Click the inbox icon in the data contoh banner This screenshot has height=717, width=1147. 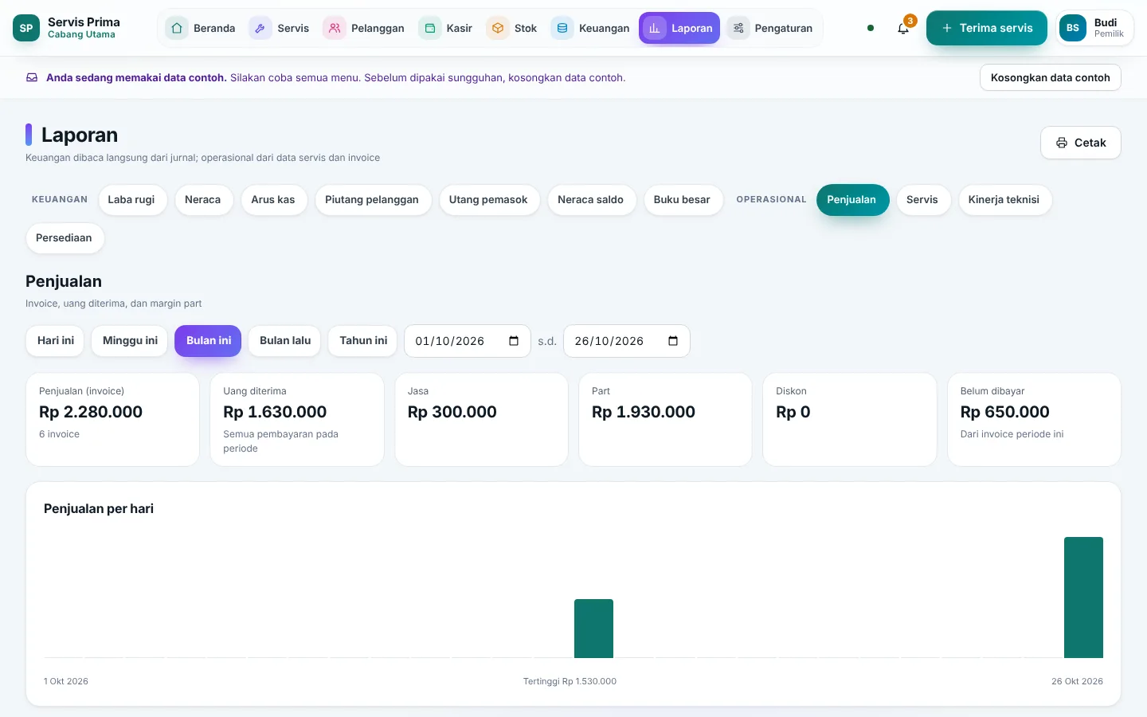tap(32, 77)
